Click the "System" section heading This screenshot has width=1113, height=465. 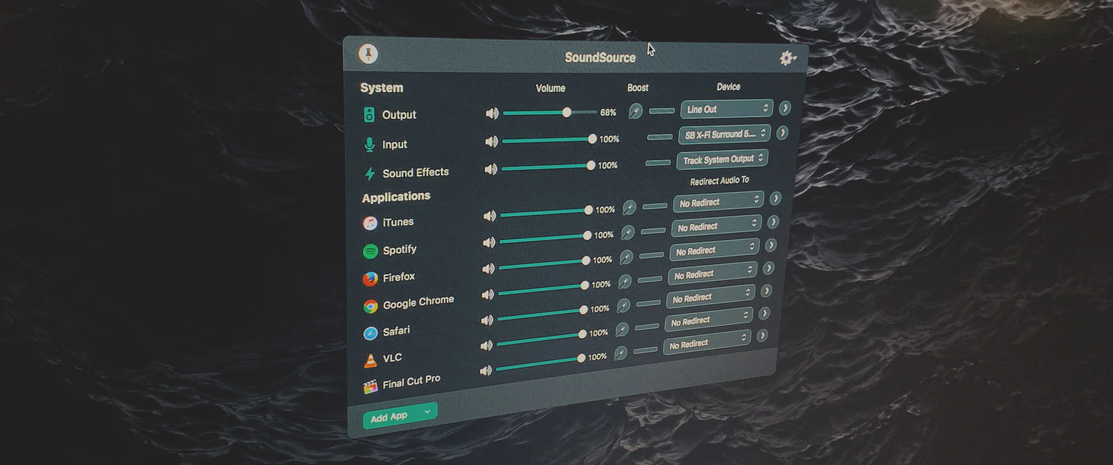tap(382, 88)
